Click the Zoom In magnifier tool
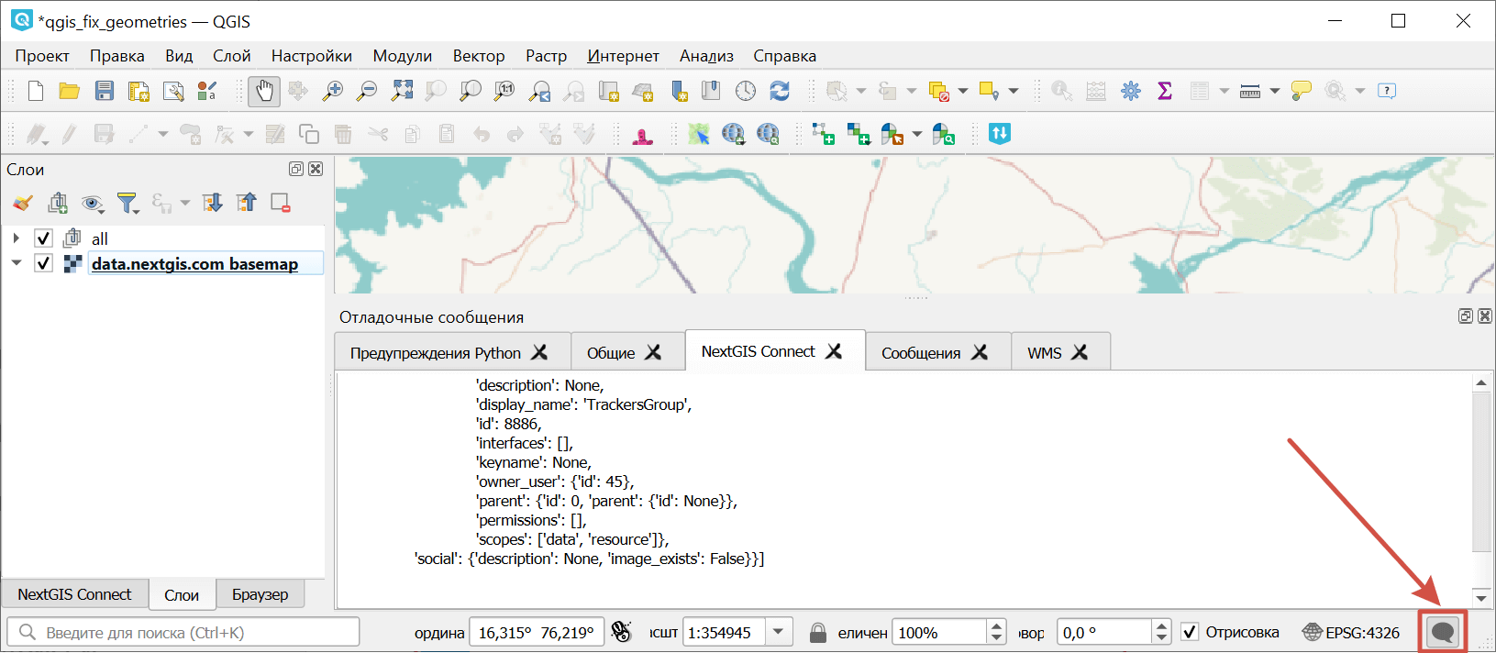 (x=332, y=91)
